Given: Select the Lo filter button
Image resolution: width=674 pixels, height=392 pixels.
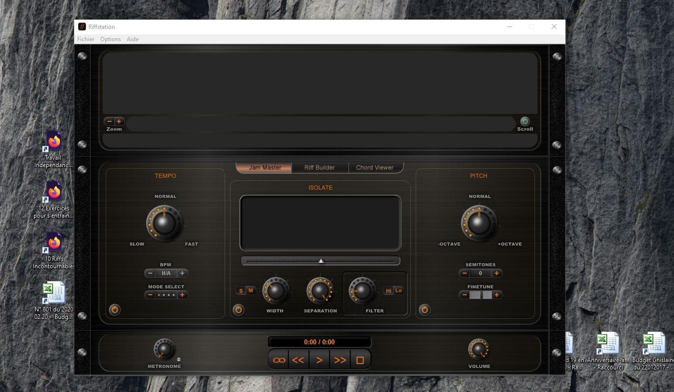Looking at the screenshot, I should coord(398,291).
